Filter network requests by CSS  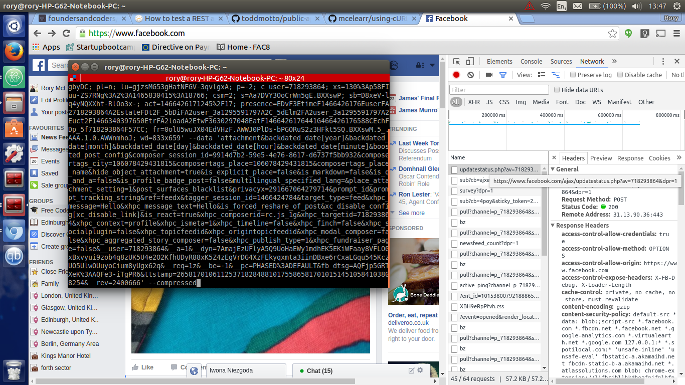(x=504, y=102)
